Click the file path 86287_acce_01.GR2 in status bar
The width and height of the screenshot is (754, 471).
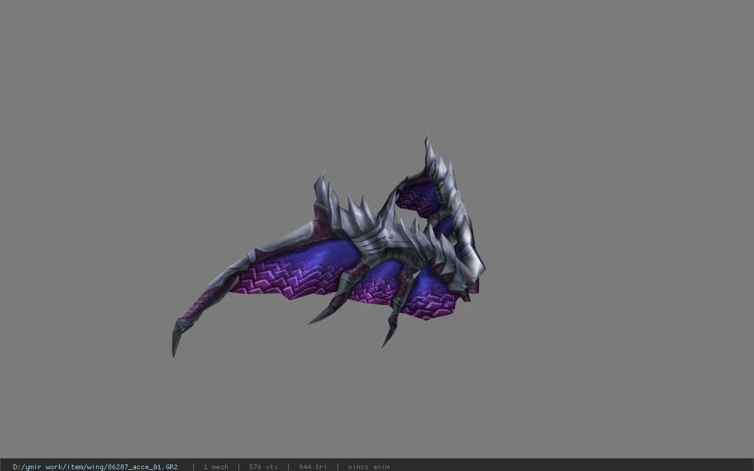95,467
